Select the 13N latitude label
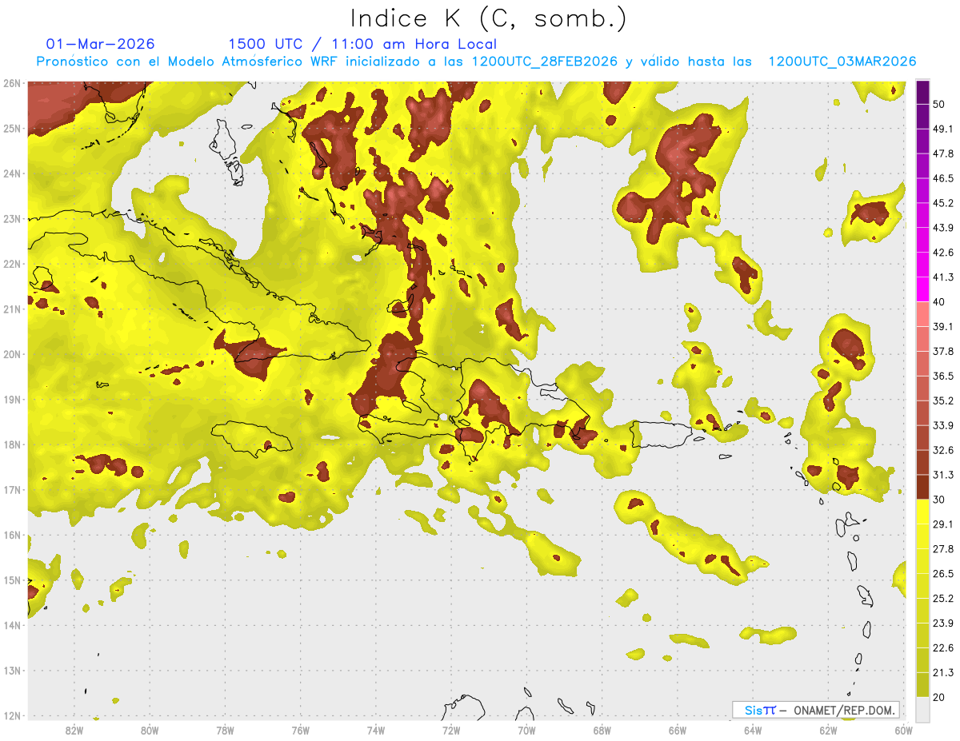 coord(12,671)
